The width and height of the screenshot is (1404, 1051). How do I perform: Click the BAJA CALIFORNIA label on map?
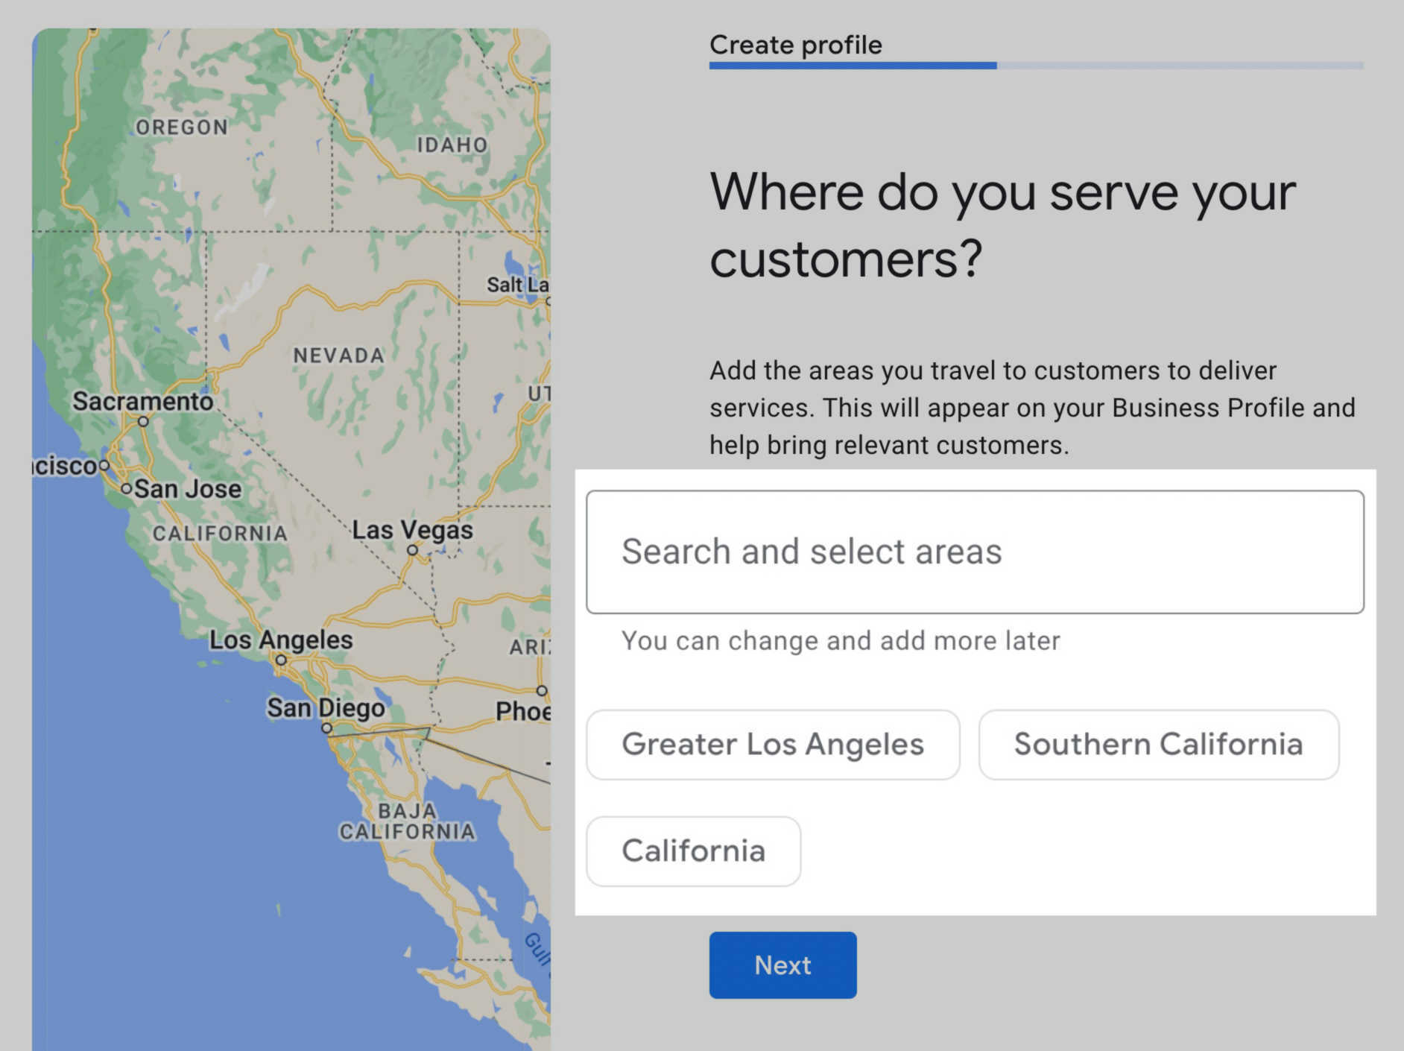coord(407,821)
